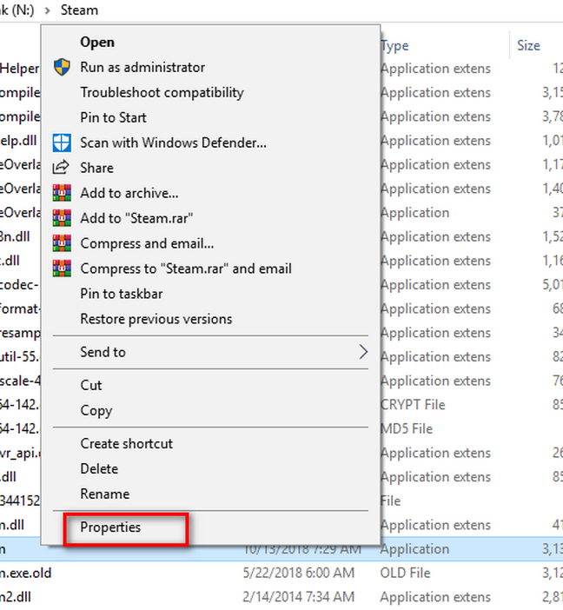Select Pin to taskbar
The width and height of the screenshot is (563, 610).
point(122,294)
